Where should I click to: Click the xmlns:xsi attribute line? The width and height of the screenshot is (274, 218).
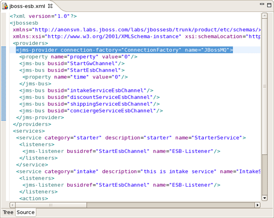137,36
